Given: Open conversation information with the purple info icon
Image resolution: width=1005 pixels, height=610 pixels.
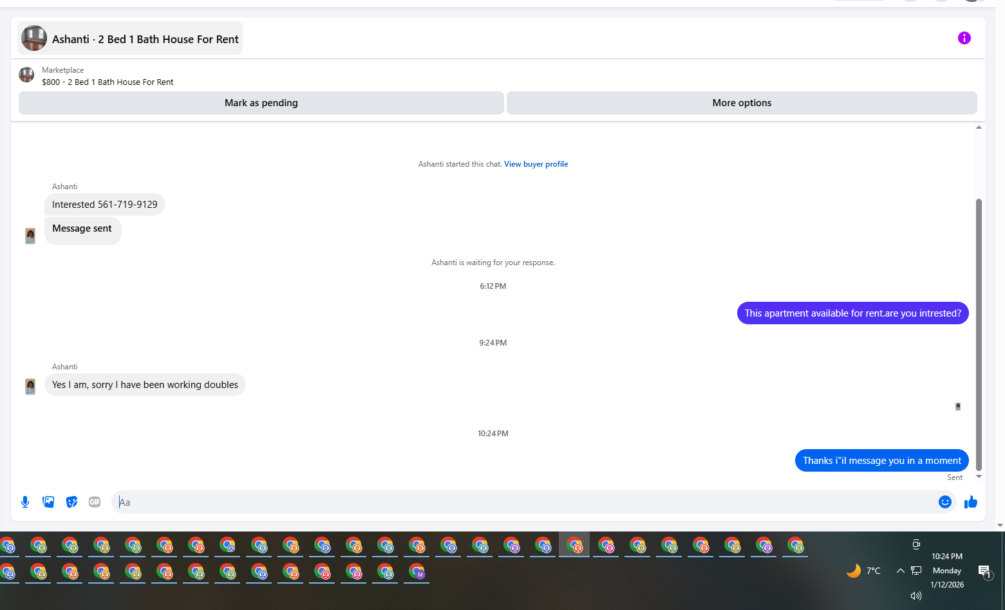Looking at the screenshot, I should 964,38.
